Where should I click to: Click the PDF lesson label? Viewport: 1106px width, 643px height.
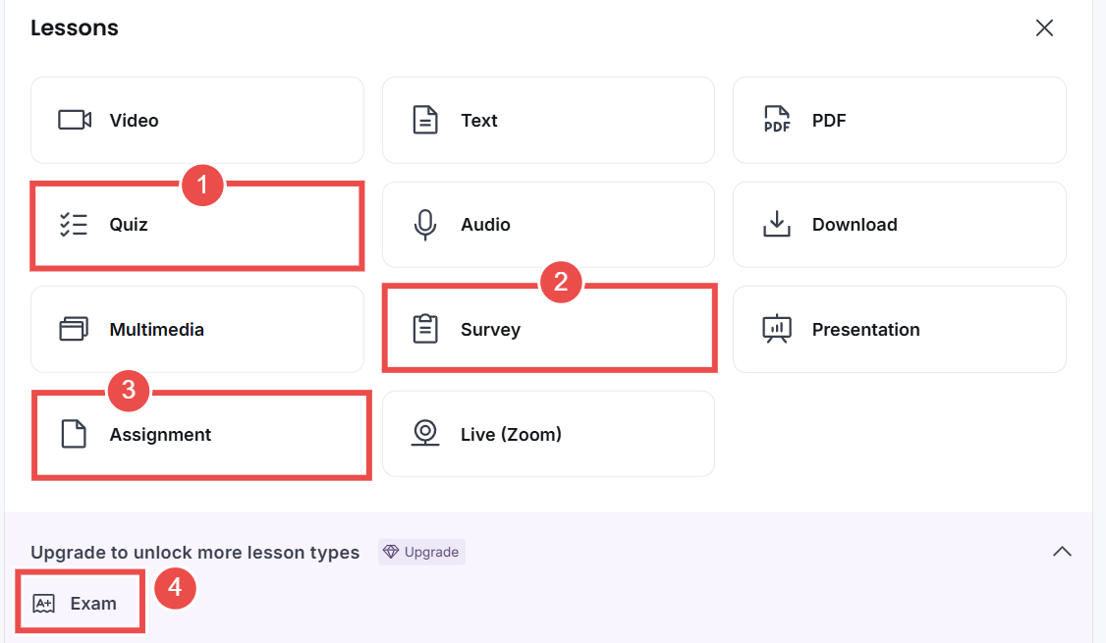(x=829, y=121)
